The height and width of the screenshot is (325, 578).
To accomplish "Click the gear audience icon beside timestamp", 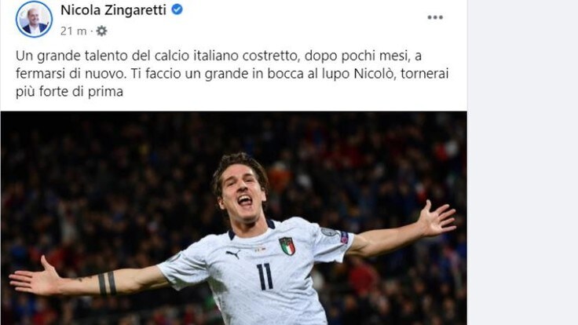I will pos(101,31).
